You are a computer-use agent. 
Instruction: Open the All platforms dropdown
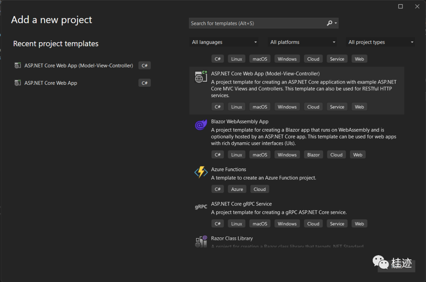coord(302,42)
